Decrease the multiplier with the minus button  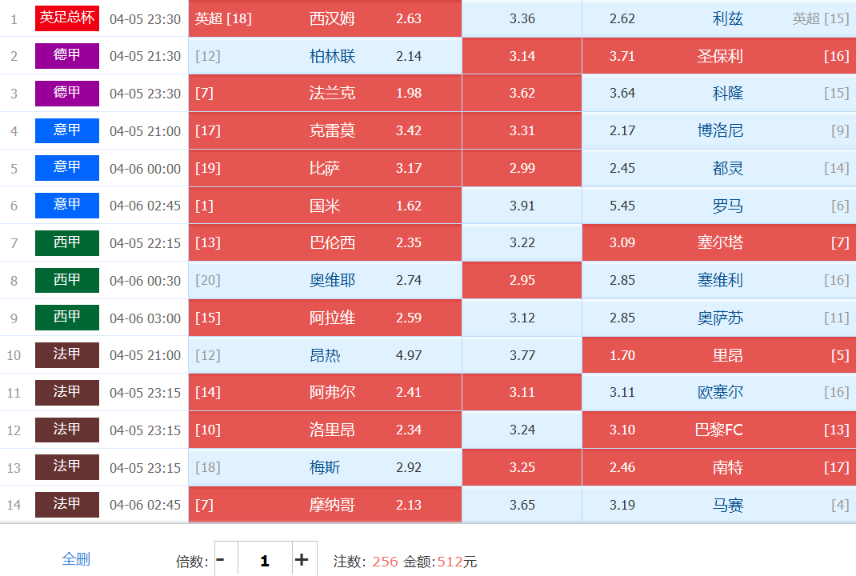point(221,560)
